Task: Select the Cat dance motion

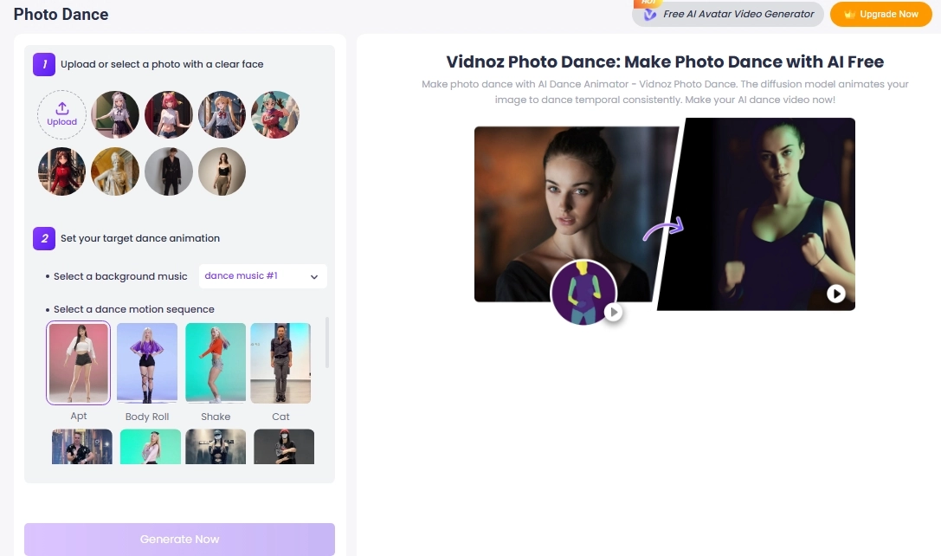Action: pos(280,362)
